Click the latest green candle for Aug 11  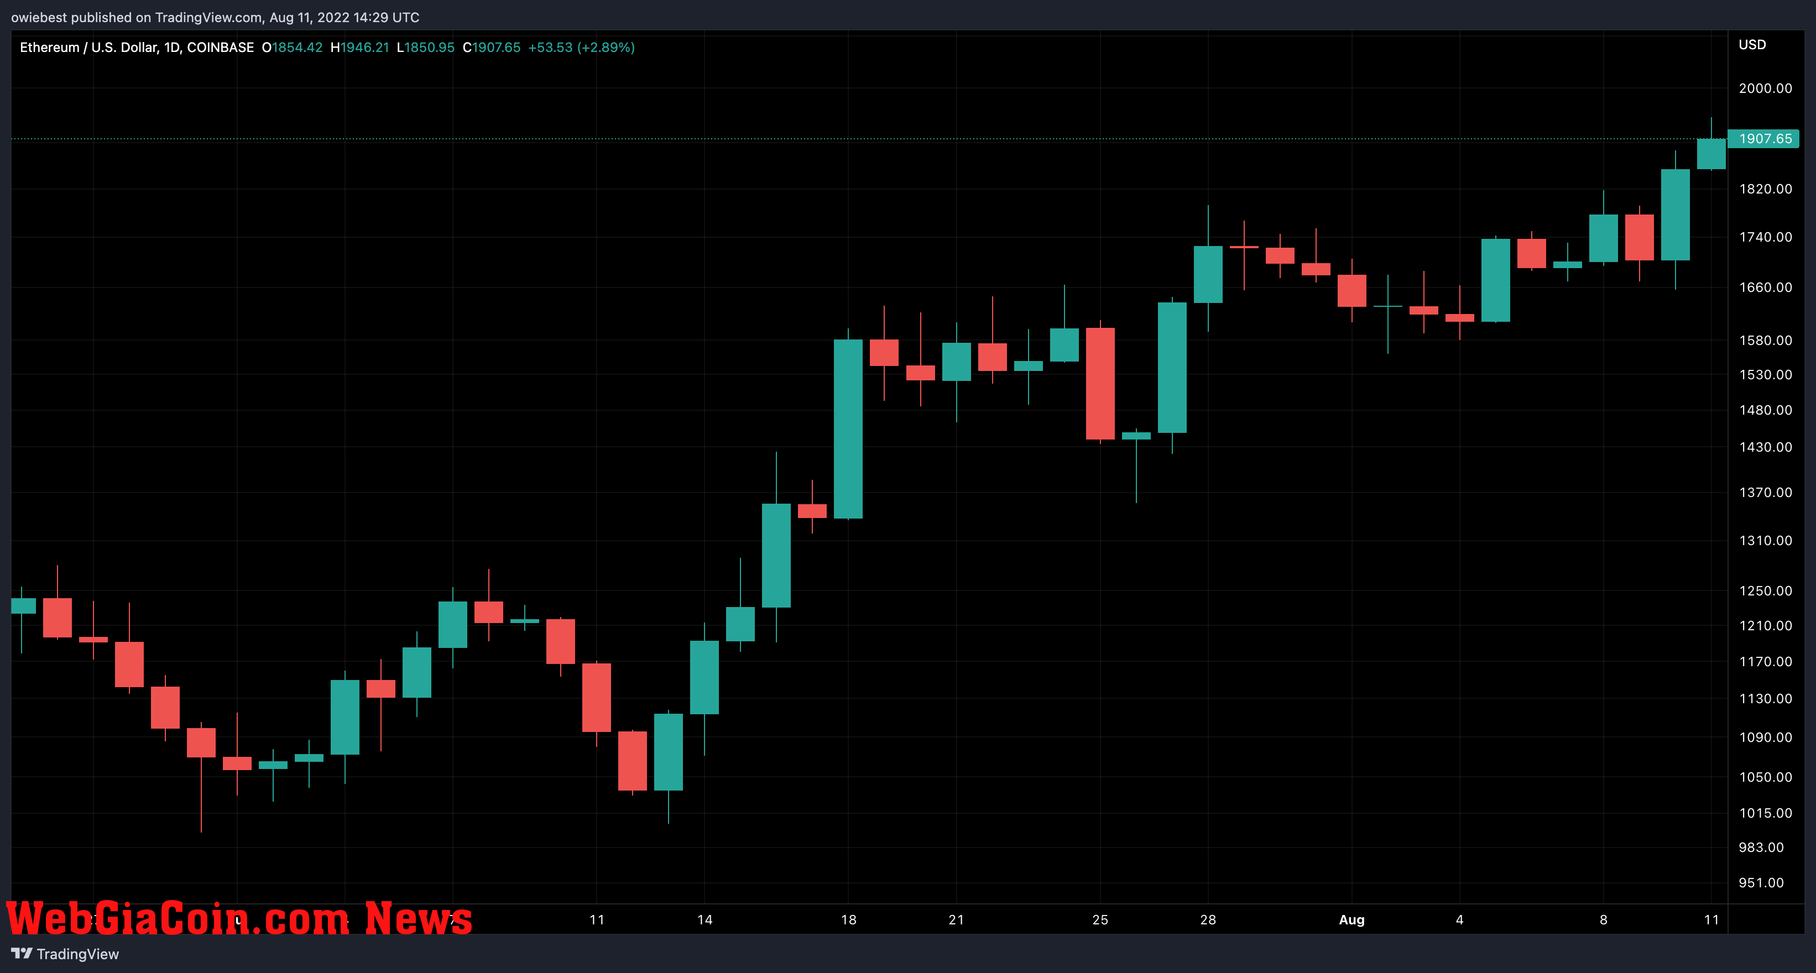click(1711, 154)
